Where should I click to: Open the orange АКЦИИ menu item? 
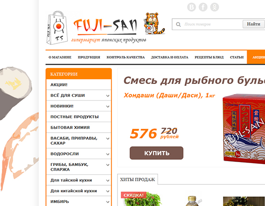click(258, 57)
